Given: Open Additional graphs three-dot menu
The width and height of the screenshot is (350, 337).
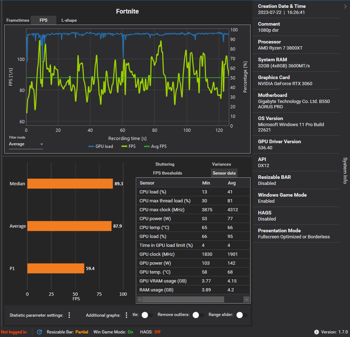Looking at the screenshot, I should tap(126, 315).
